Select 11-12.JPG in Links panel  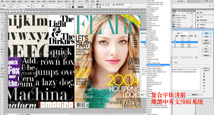[183, 20]
